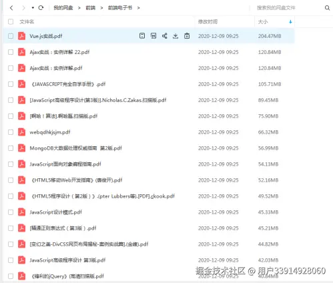
Task: Go to 我的网盘 in breadcrumb
Action: click(x=63, y=8)
